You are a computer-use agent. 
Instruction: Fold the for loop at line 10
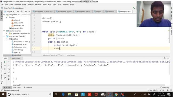[41, 42]
